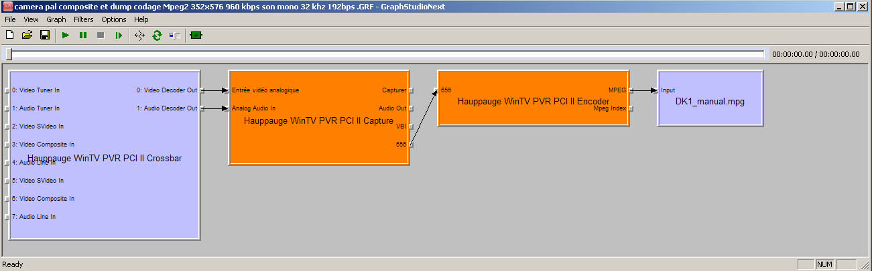This screenshot has height=271, width=872.
Task: Click the grey Stop button
Action: (101, 35)
